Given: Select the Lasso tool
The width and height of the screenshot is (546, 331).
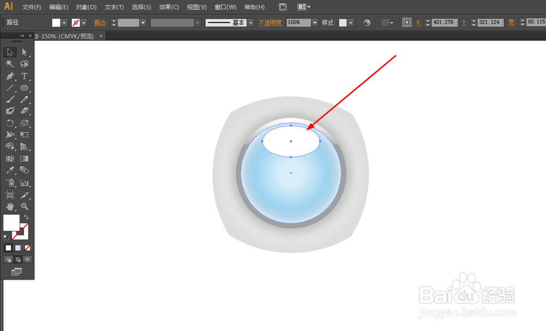Looking at the screenshot, I should (24, 64).
